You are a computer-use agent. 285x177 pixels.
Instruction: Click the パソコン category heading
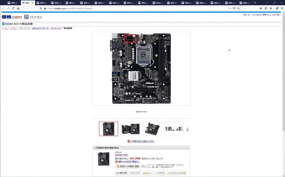(36, 17)
